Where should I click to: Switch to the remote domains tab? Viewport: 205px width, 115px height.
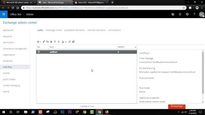tap(96, 30)
